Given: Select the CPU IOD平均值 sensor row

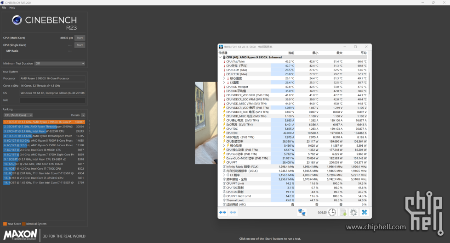Looking at the screenshot, I should point(293,91).
